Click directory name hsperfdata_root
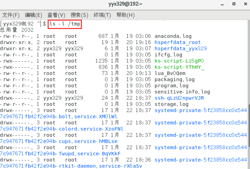250x169 pixels. tap(178, 42)
